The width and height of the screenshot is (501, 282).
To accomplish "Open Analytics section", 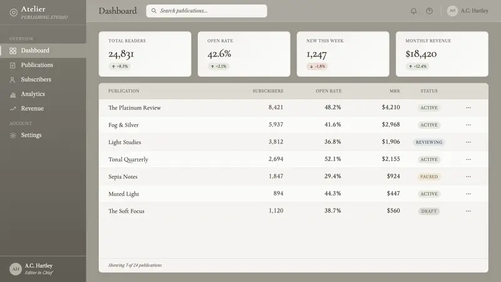I will [43, 95].
